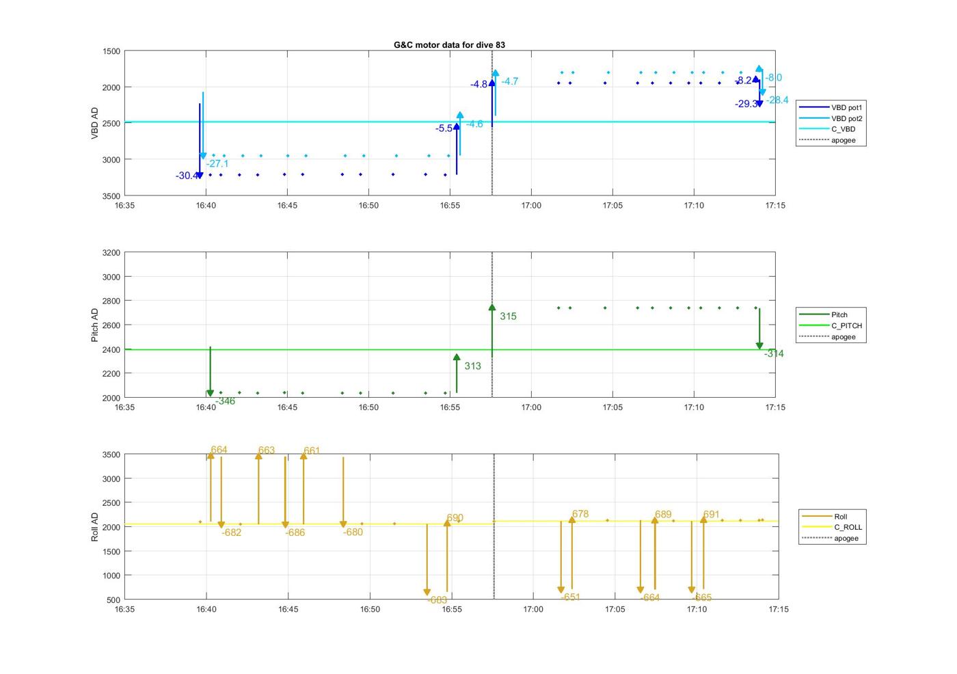Click the '2800' tick on Pitch axis
The width and height of the screenshot is (957, 674).
pyautogui.click(x=111, y=301)
